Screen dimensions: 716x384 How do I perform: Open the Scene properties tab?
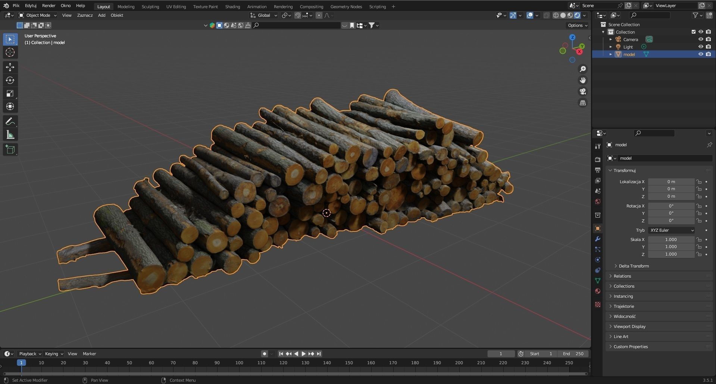[598, 191]
